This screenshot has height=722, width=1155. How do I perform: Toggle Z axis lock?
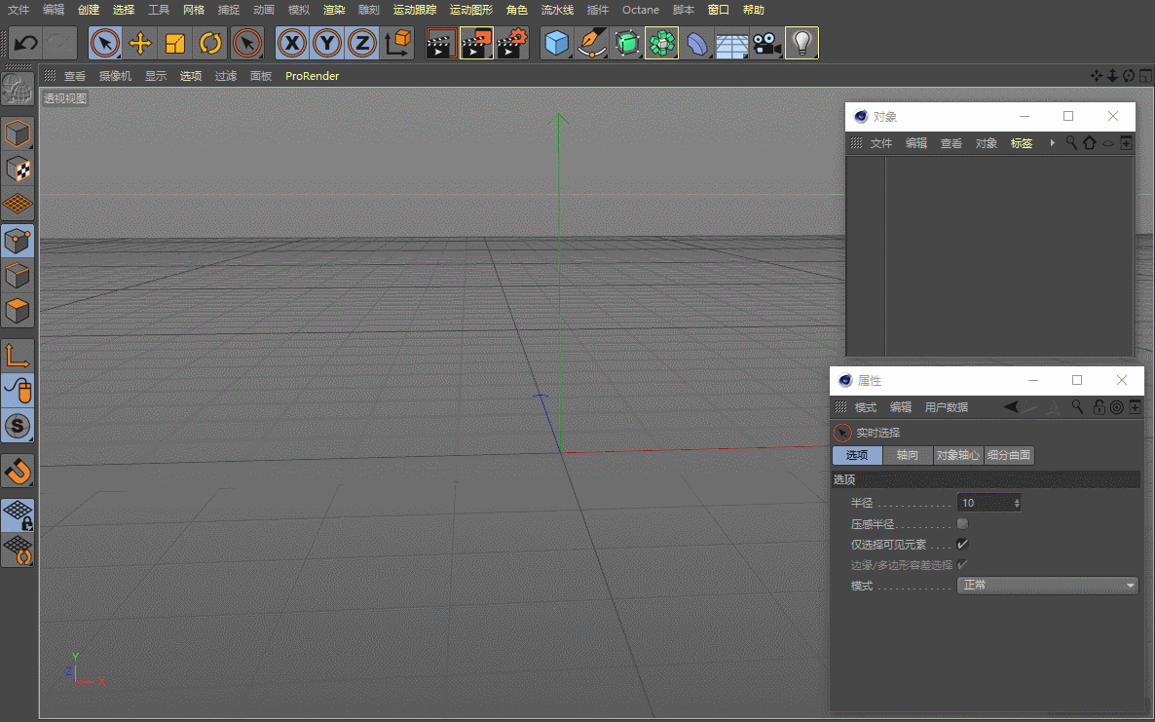point(361,43)
